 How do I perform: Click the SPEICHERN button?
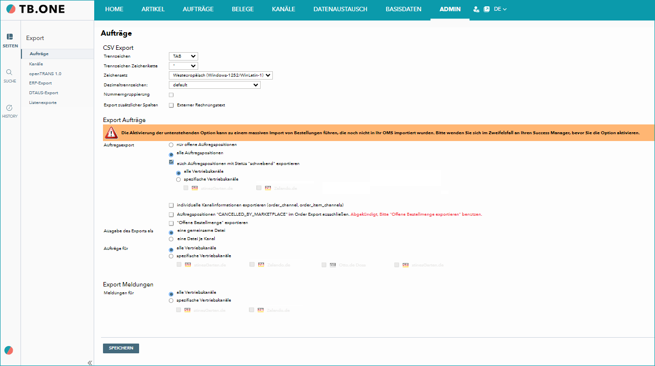[x=121, y=348]
